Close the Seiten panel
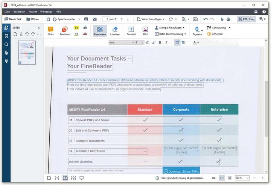 pyautogui.click(x=39, y=28)
